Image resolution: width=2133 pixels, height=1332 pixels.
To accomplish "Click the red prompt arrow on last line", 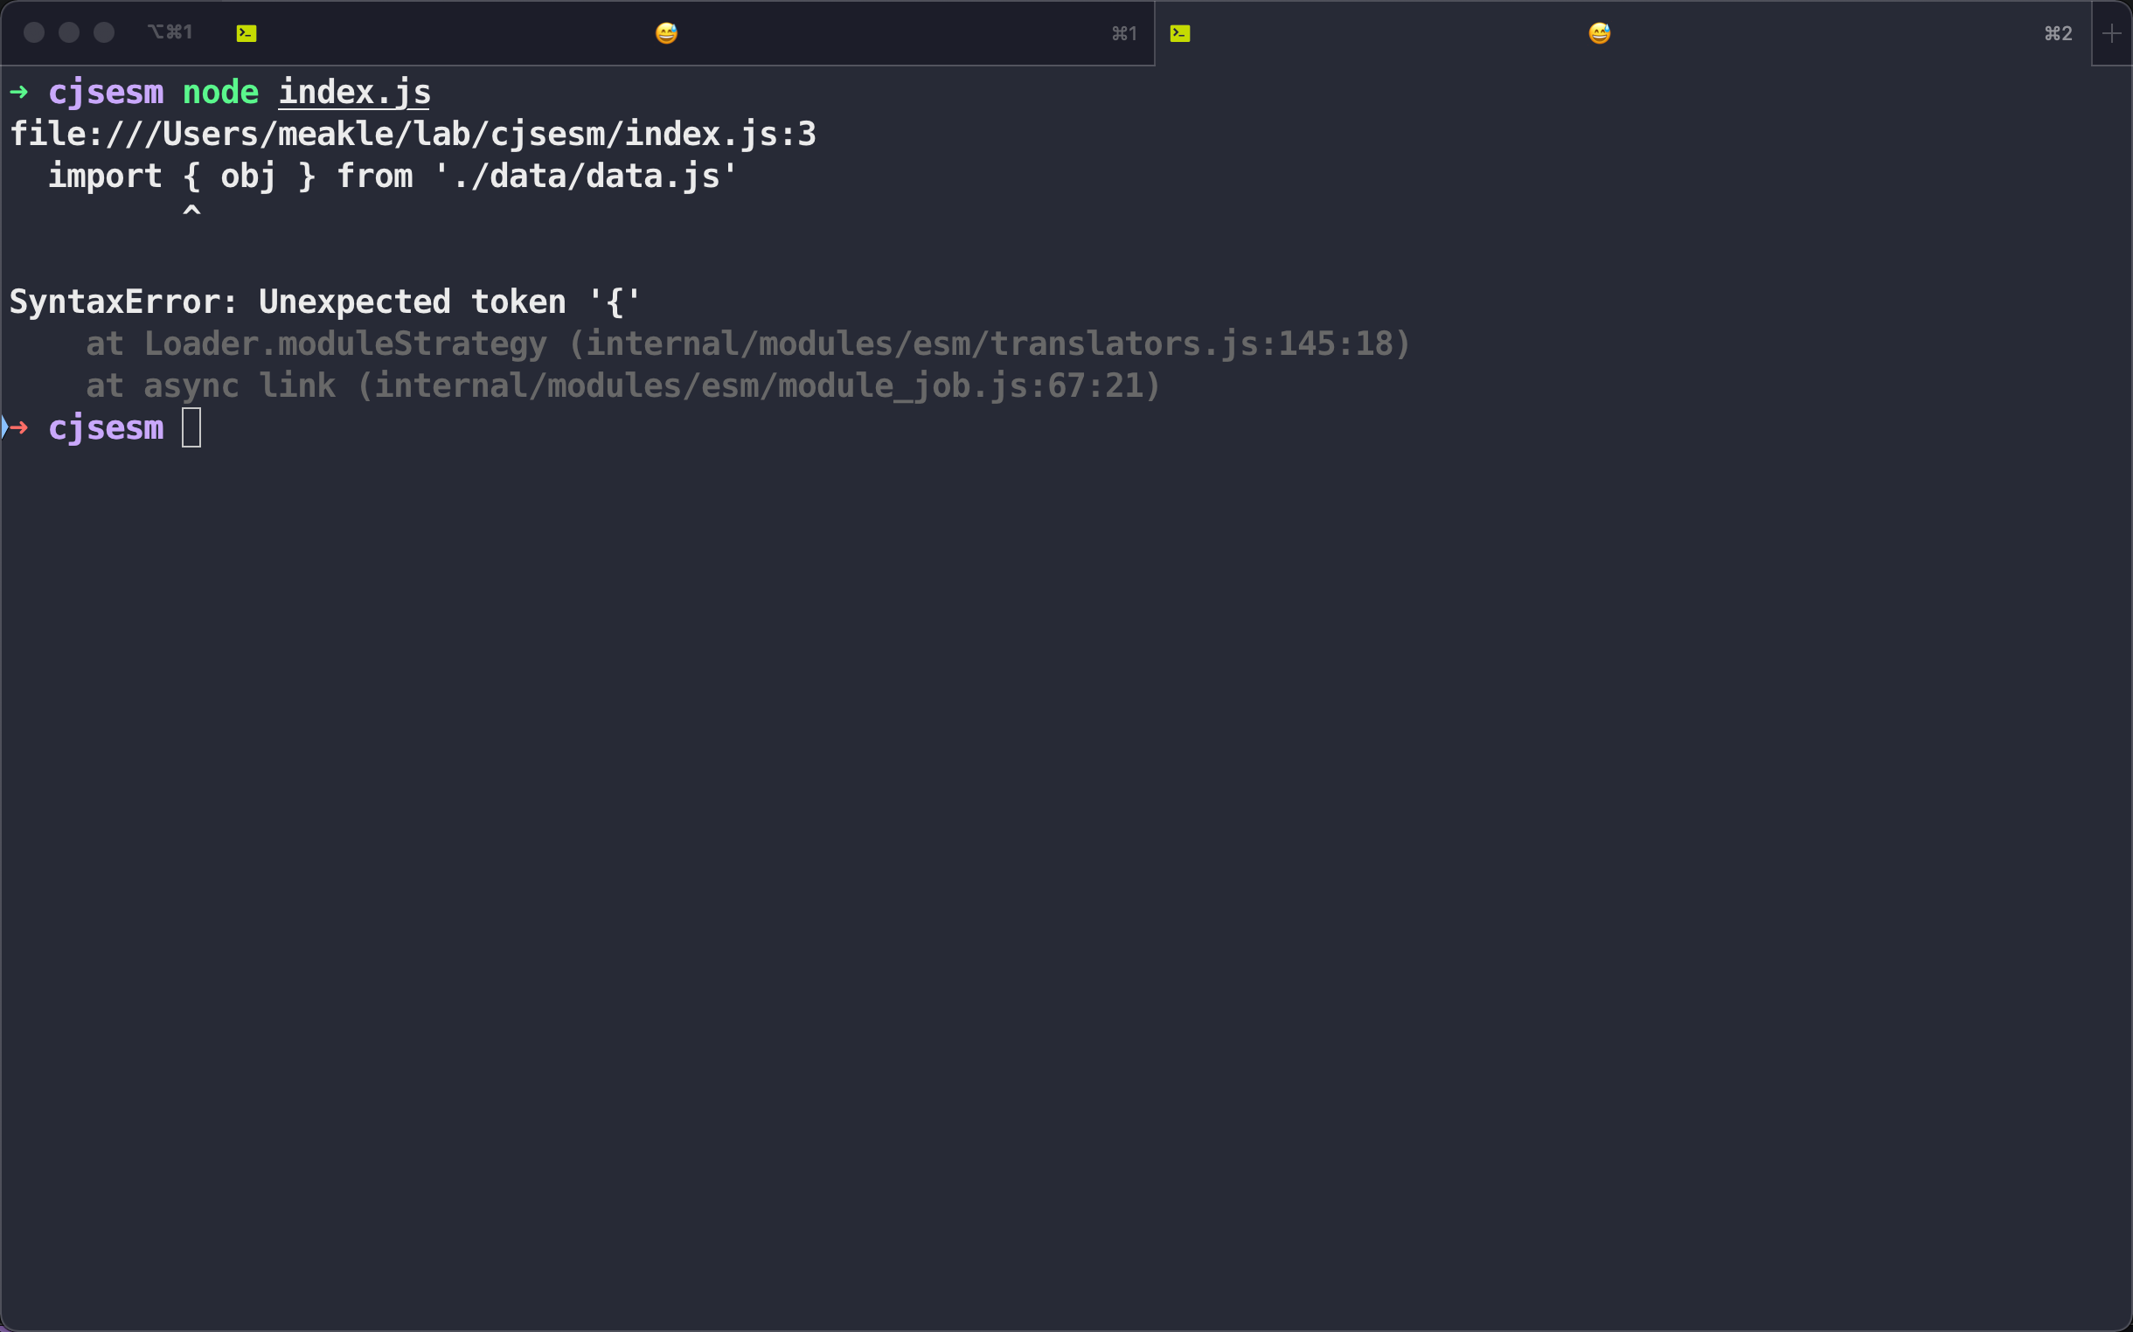I will point(19,428).
